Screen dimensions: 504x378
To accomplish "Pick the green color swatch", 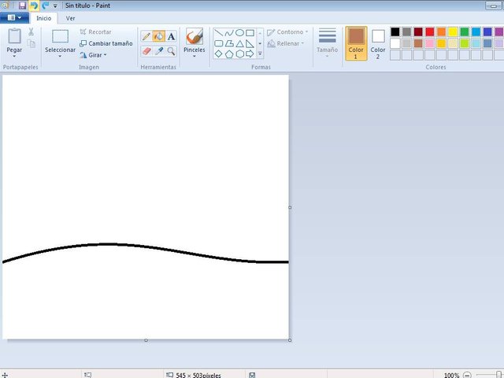I will coord(465,31).
